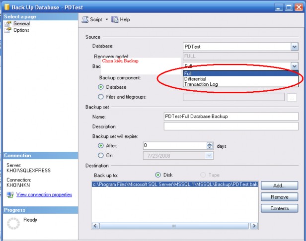Image resolution: width=306 pixels, height=241 pixels.
Task: Click the connection properties icon
Action: [x=10, y=194]
